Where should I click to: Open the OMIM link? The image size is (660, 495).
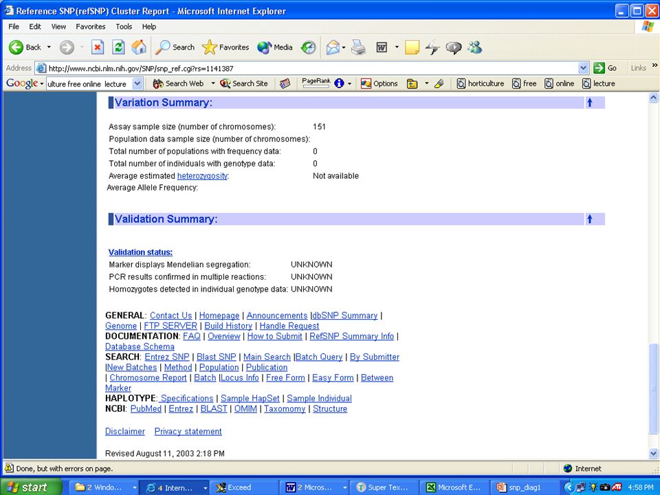[x=245, y=408]
